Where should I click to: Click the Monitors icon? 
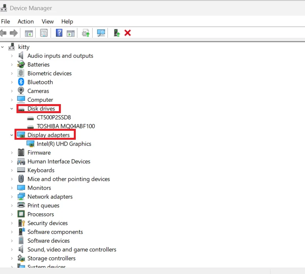click(21, 188)
